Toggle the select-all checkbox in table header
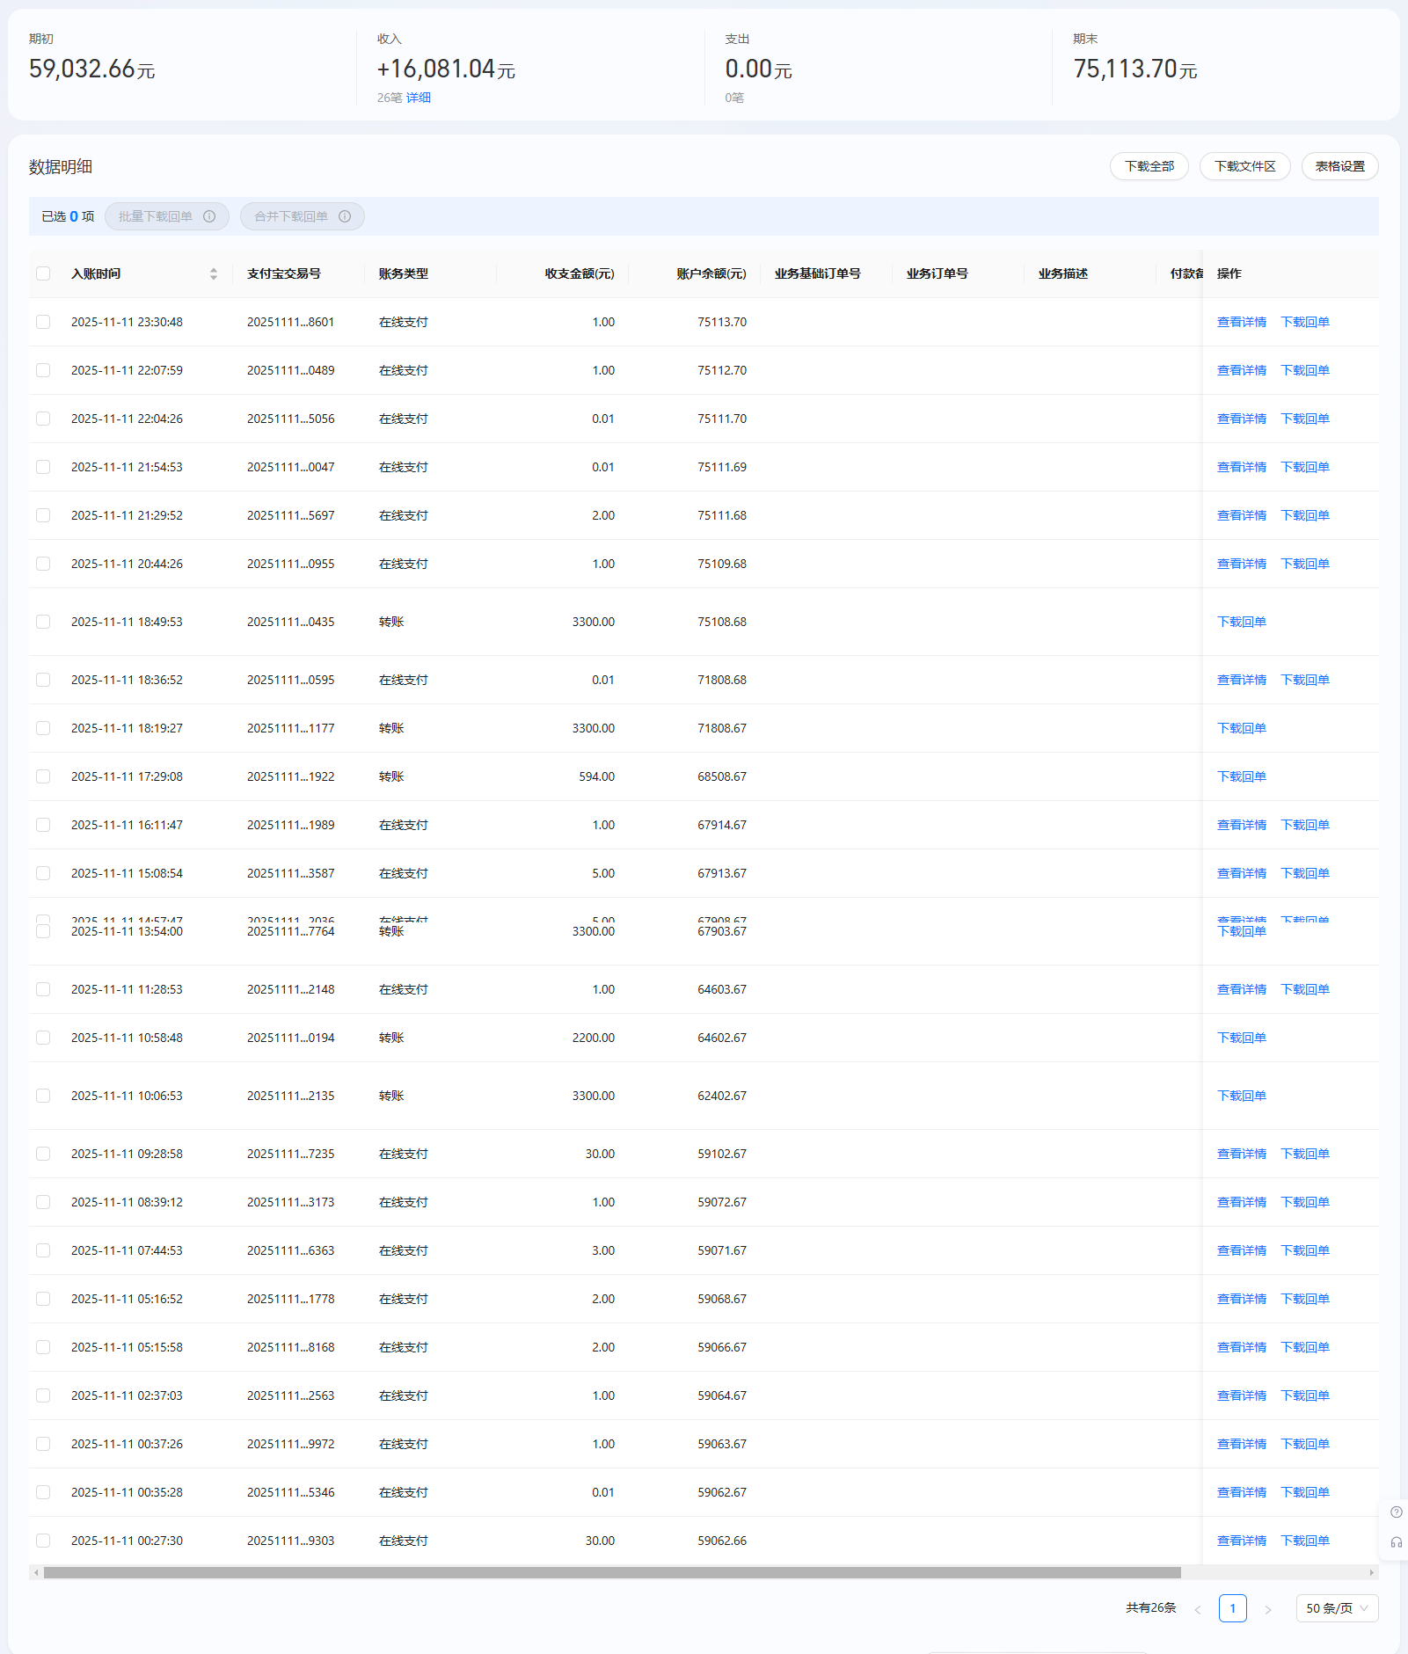 (43, 273)
